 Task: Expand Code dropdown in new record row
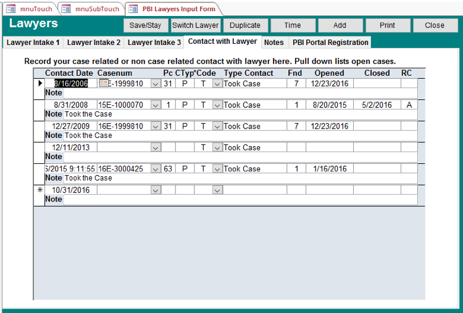coord(217,190)
